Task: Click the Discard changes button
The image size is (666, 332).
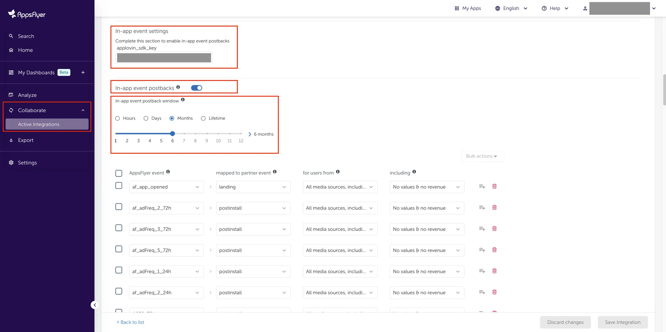Action: [566, 322]
